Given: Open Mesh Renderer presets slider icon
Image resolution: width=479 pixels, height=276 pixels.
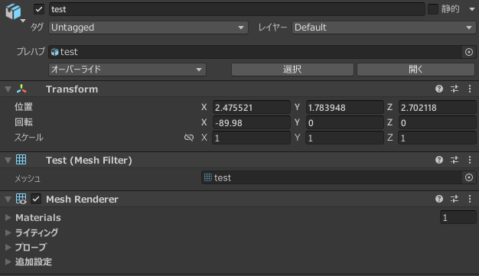Looking at the screenshot, I should [x=455, y=199].
